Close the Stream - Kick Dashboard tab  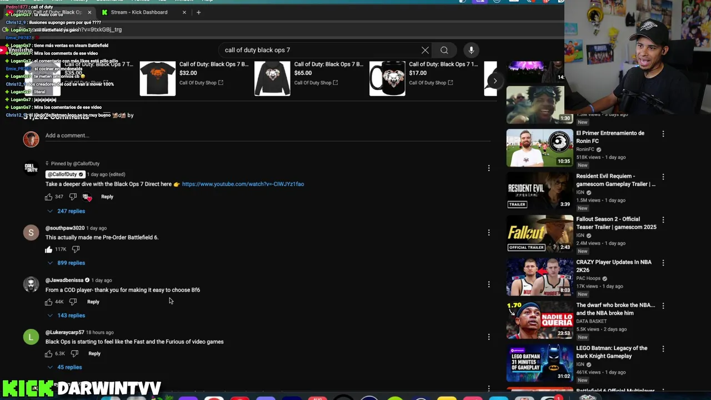click(184, 12)
